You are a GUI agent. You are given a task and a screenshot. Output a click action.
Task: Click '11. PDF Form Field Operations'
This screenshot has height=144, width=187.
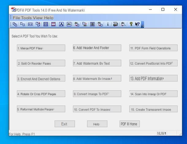(153, 48)
